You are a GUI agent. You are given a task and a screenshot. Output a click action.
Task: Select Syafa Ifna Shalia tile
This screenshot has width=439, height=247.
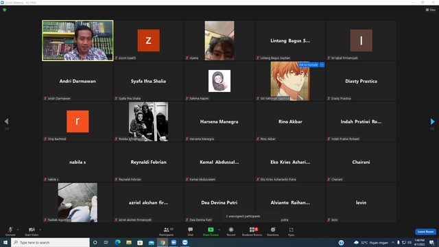[148, 81]
